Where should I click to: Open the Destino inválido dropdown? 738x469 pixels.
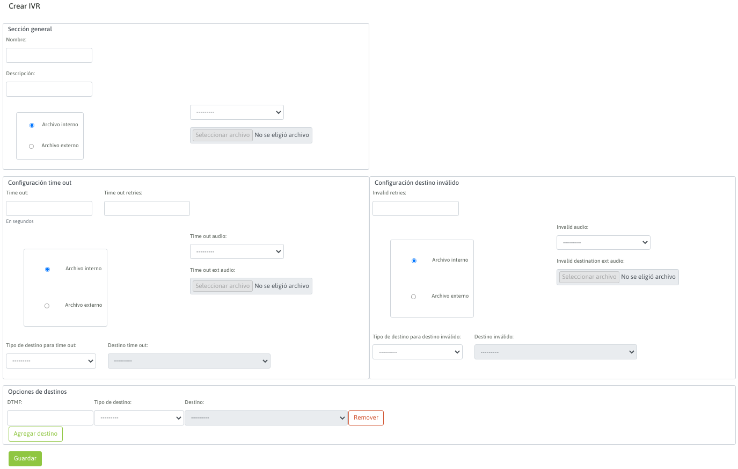click(x=556, y=352)
